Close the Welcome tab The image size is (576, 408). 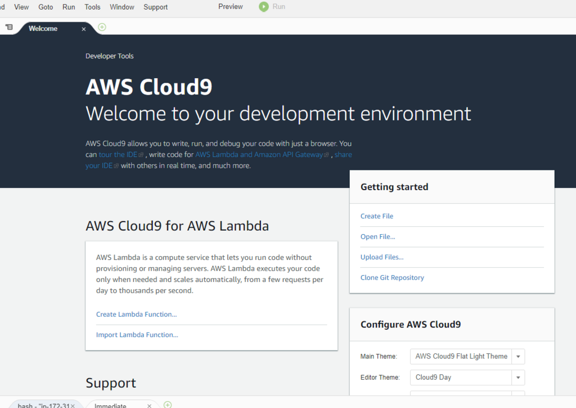(x=84, y=29)
